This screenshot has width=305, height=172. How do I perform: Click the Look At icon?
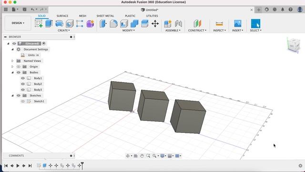coord(135,156)
